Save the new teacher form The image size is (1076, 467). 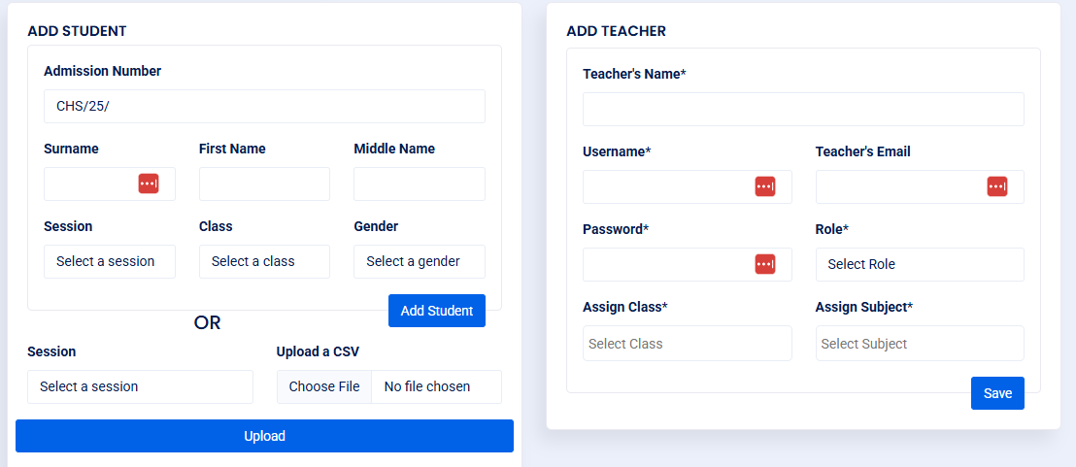coord(997,393)
